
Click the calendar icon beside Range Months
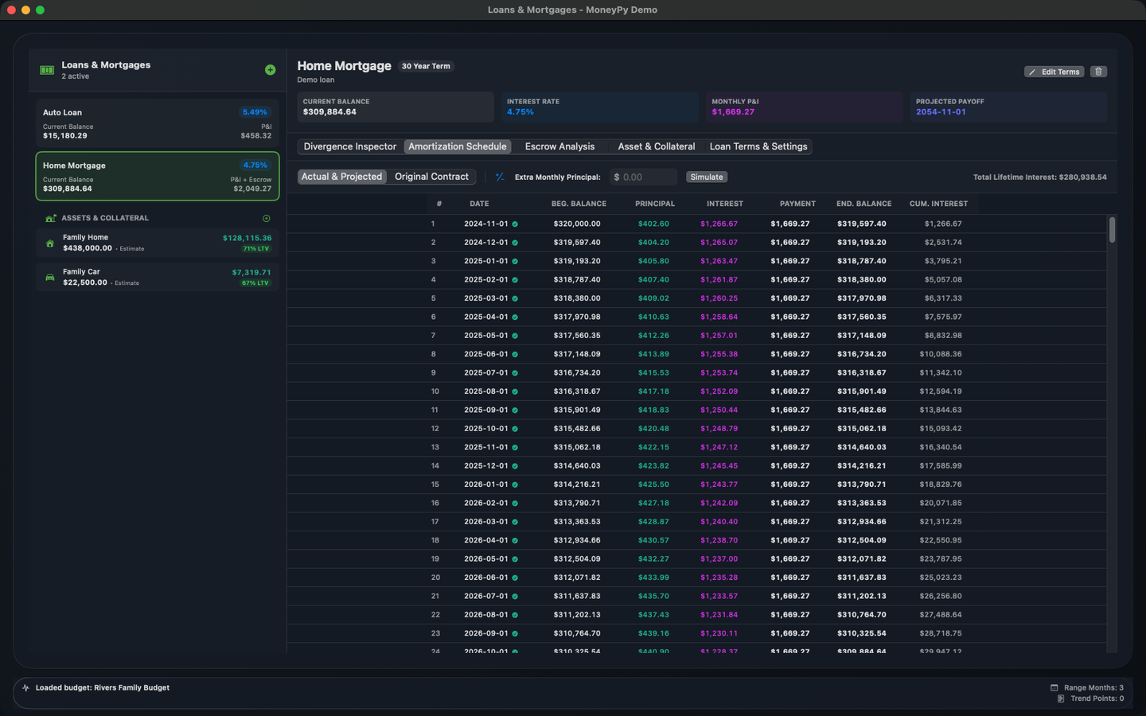click(1054, 687)
